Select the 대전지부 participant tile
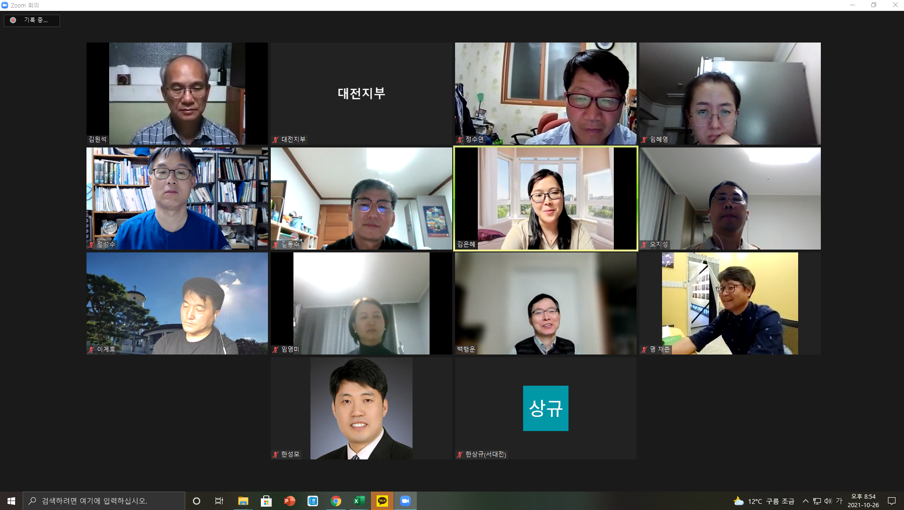Viewport: 904px width, 510px height. (x=362, y=94)
